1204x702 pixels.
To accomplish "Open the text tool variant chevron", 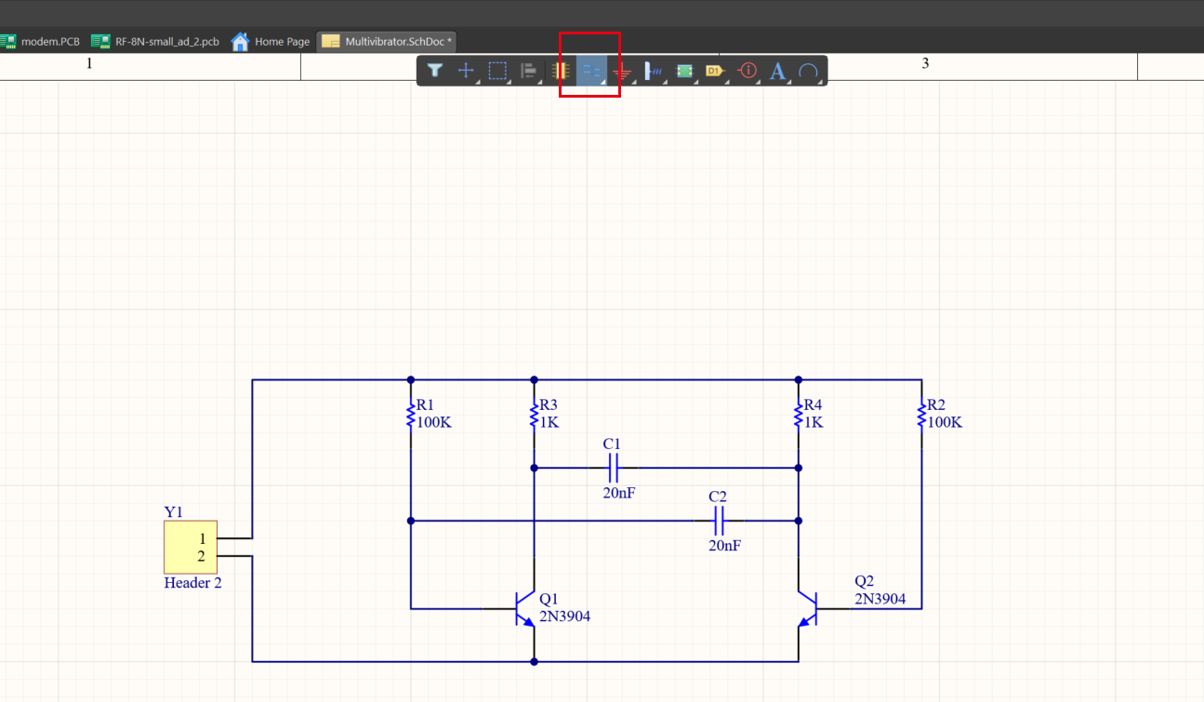I will coord(787,81).
